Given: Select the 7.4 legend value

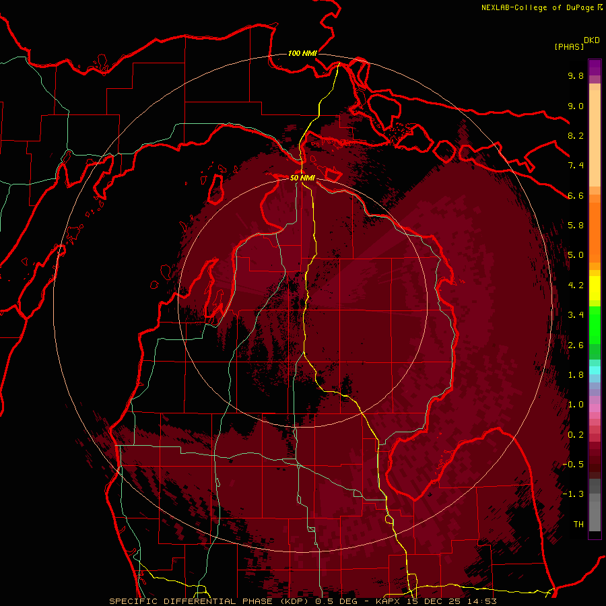Looking at the screenshot, I should click(x=576, y=166).
